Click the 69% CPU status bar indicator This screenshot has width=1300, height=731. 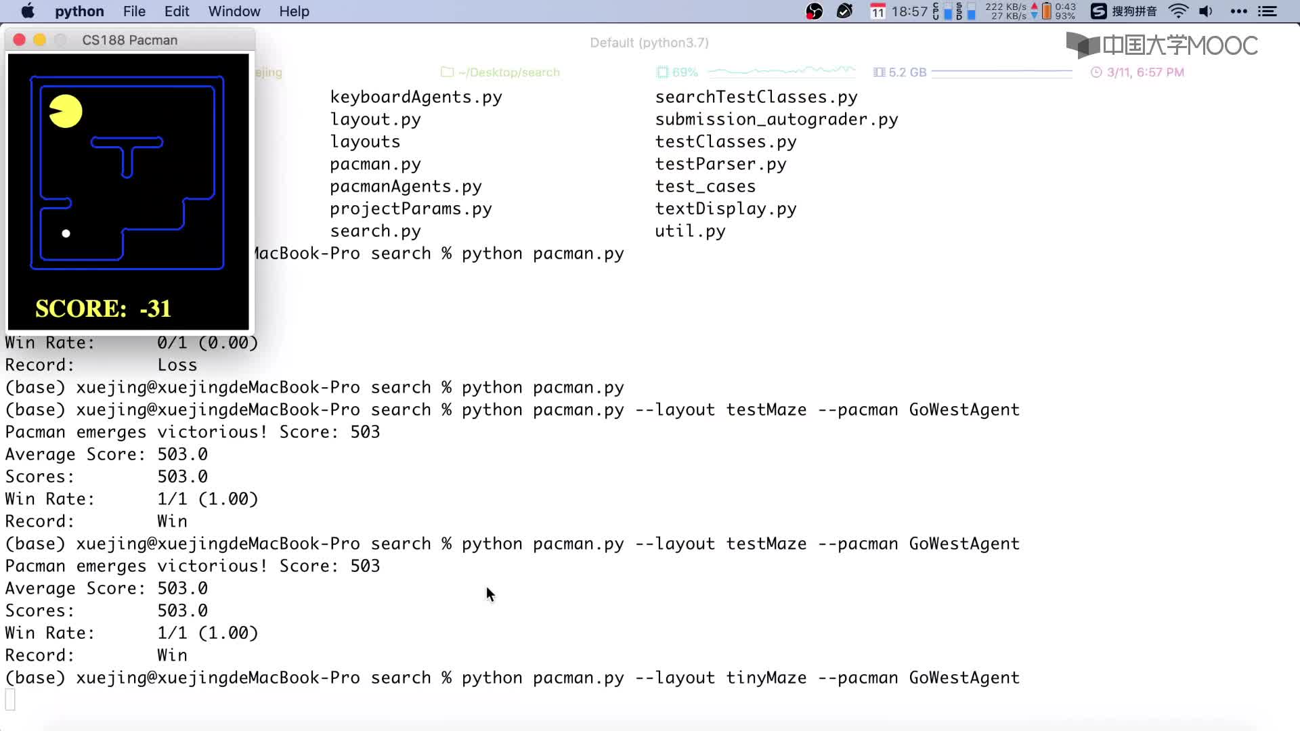[677, 72]
